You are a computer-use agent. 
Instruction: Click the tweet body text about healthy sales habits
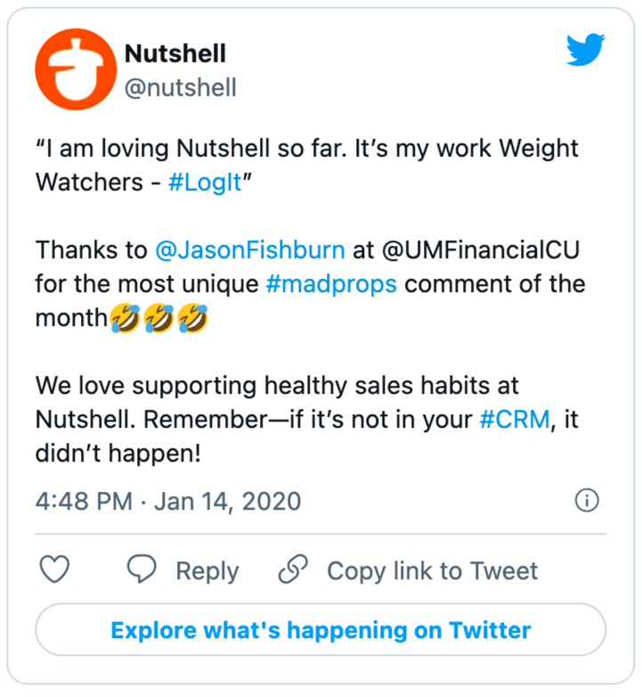click(x=307, y=420)
